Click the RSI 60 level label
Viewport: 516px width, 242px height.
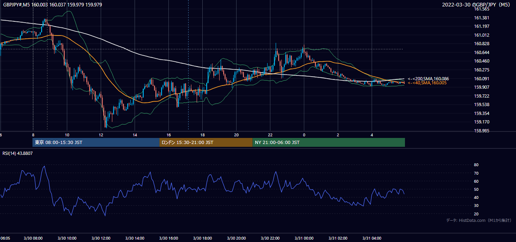tap(476, 181)
